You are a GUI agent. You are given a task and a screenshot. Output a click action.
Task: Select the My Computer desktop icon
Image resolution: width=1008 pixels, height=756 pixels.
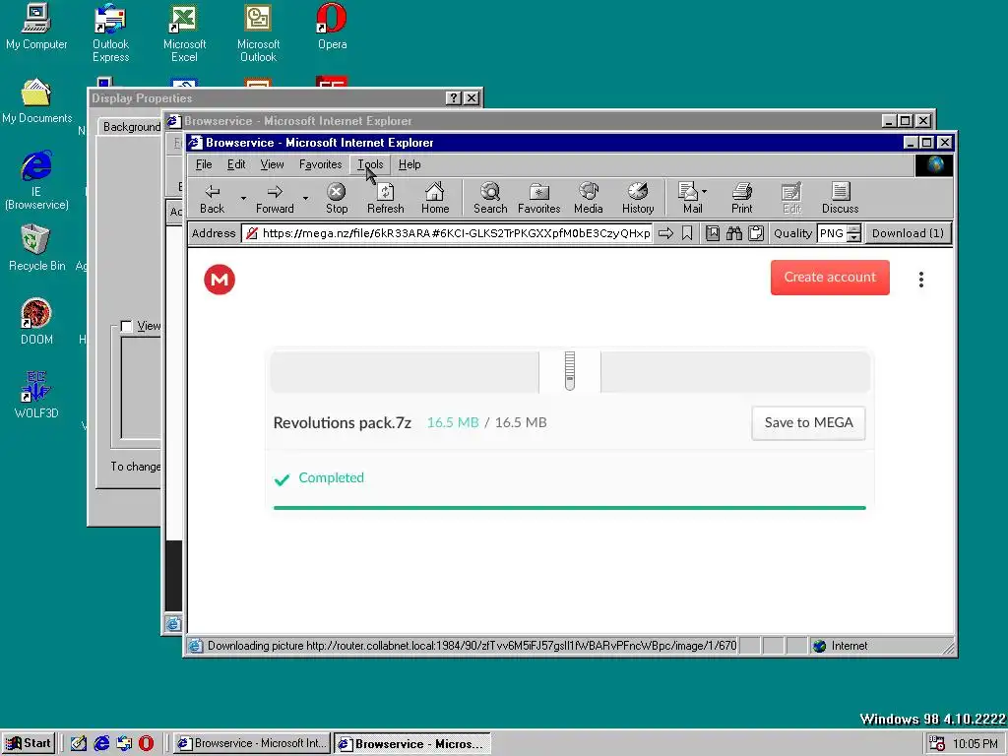click(x=36, y=27)
